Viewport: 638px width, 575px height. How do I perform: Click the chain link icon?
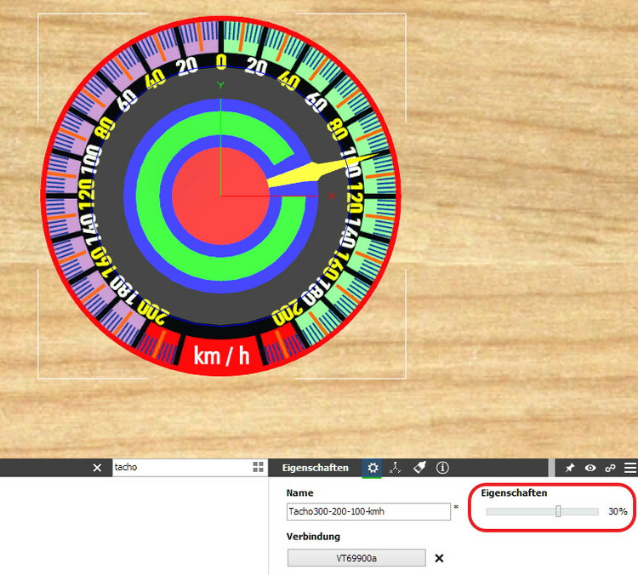point(610,468)
